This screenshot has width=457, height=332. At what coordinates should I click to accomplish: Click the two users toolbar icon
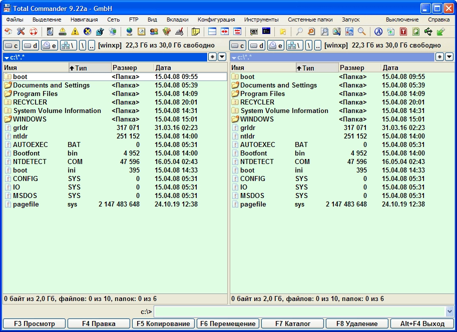(154, 31)
